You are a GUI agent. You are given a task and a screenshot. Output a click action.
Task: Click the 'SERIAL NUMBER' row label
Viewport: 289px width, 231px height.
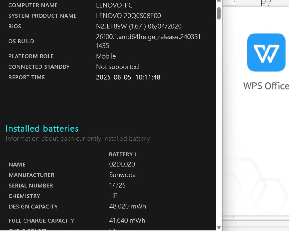pyautogui.click(x=31, y=186)
